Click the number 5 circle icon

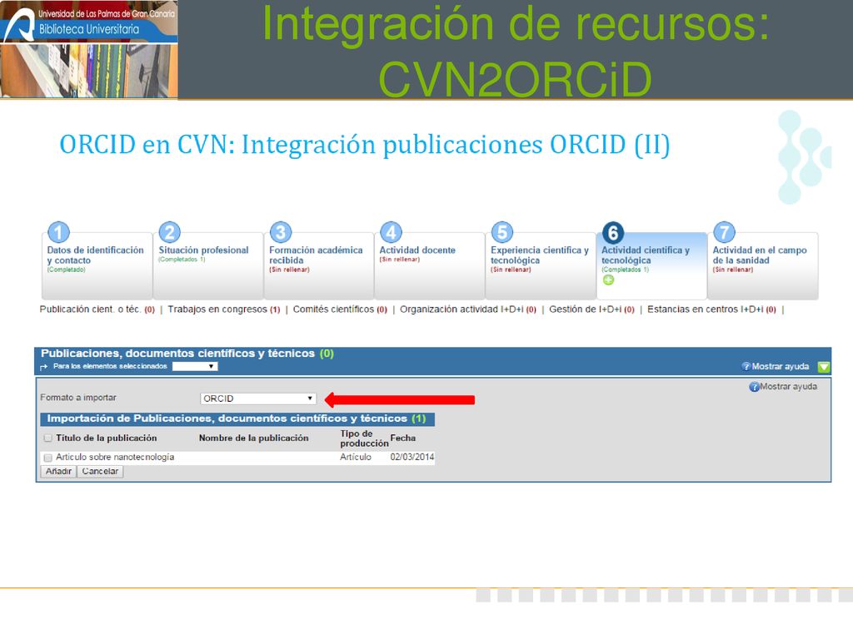pyautogui.click(x=502, y=233)
